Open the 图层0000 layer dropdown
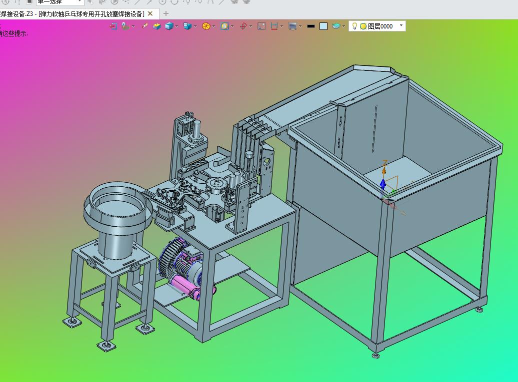The height and width of the screenshot is (382, 518). (401, 26)
